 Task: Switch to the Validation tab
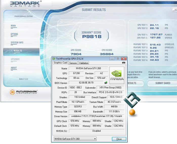pos(84,63)
